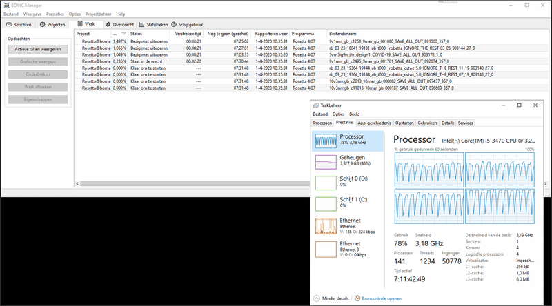Sort by Rapporteren voor column header
The width and height of the screenshot is (552, 306).
point(271,34)
